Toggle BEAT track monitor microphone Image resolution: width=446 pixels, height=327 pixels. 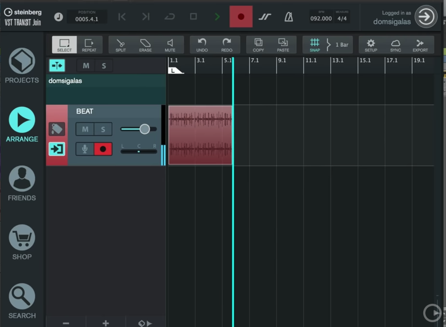[x=85, y=149]
